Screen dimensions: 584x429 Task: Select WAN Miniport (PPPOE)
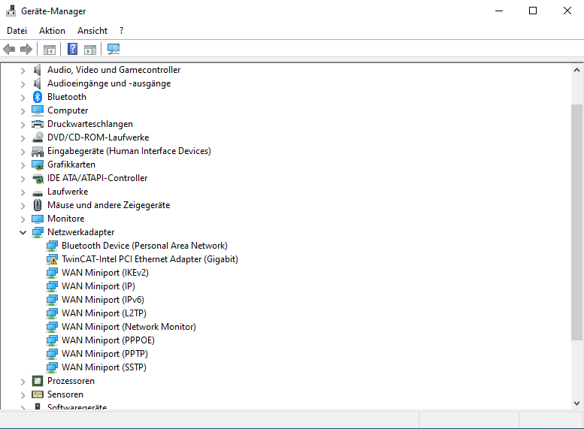(x=108, y=340)
